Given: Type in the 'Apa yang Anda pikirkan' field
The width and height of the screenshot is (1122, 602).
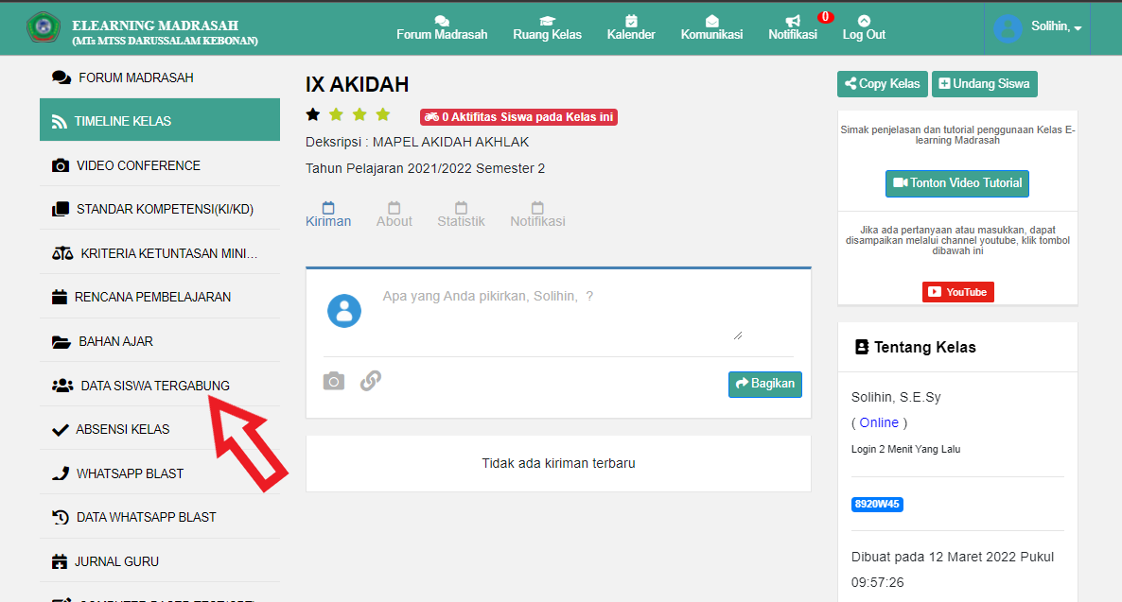Looking at the screenshot, I should (560, 312).
